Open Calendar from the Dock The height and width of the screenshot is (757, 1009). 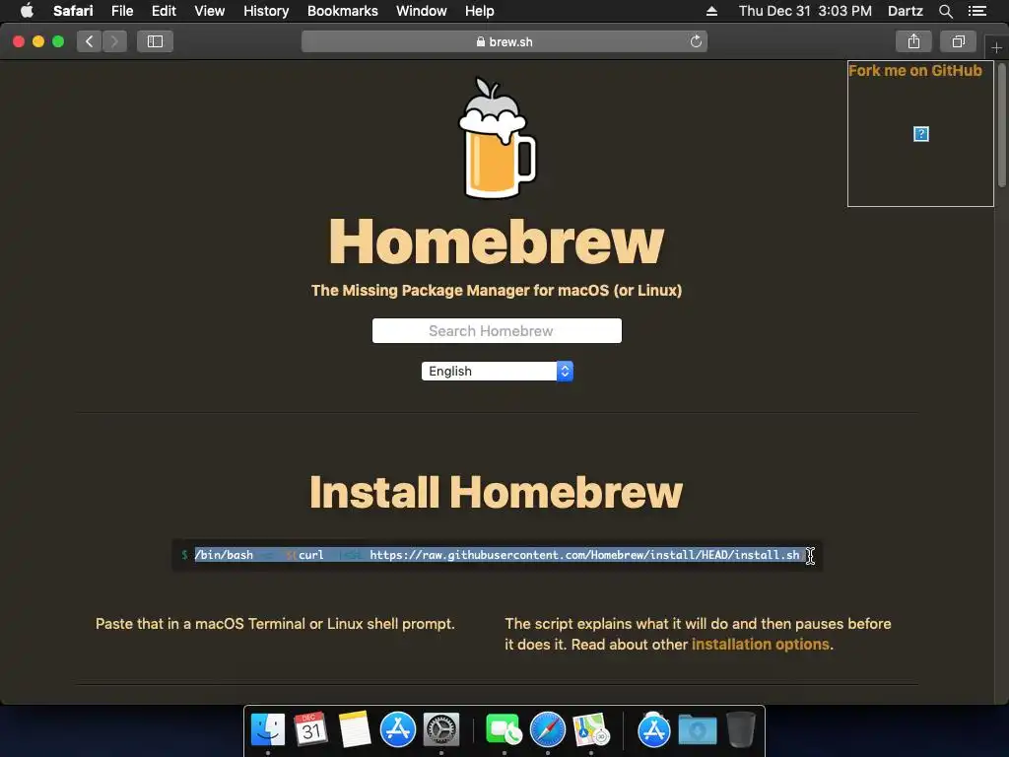click(310, 730)
